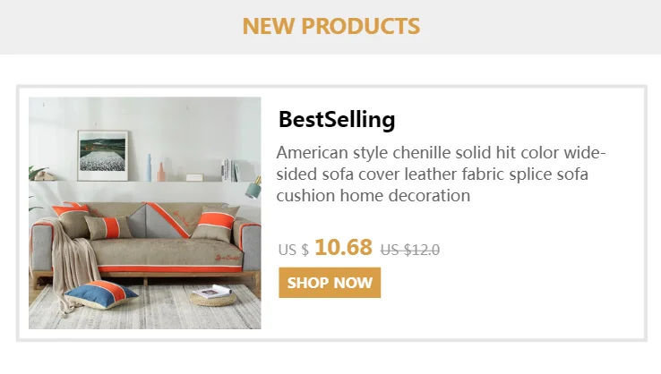Viewport: 661px width, 374px height.
Task: Open the BestSelling product title
Action: coord(336,119)
